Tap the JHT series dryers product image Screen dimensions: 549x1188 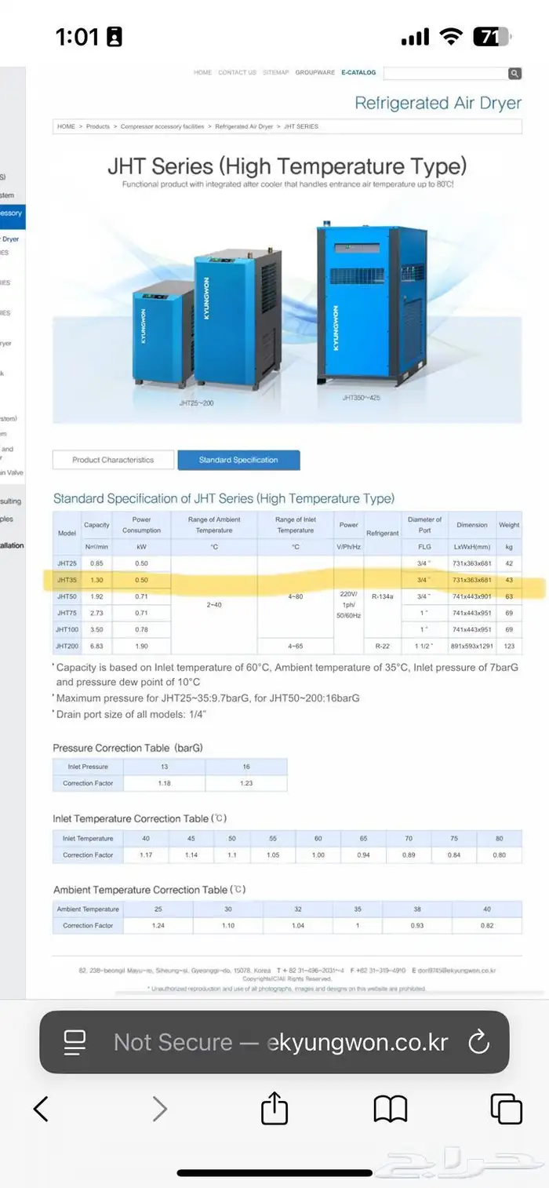click(x=287, y=314)
